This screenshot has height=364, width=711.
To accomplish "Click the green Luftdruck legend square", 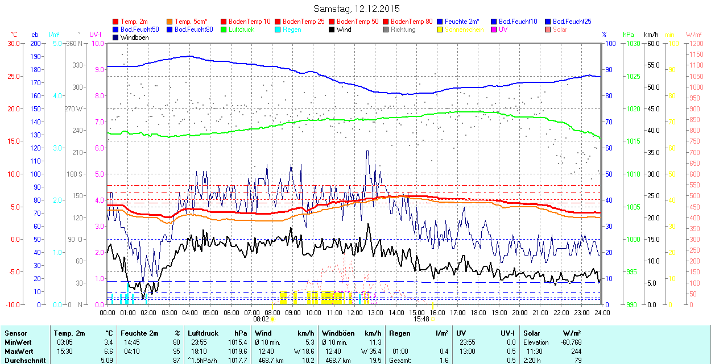I will coord(224,30).
